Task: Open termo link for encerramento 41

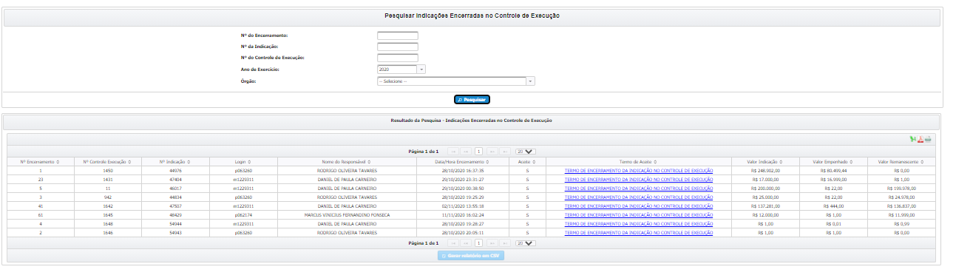Action: 639,206
